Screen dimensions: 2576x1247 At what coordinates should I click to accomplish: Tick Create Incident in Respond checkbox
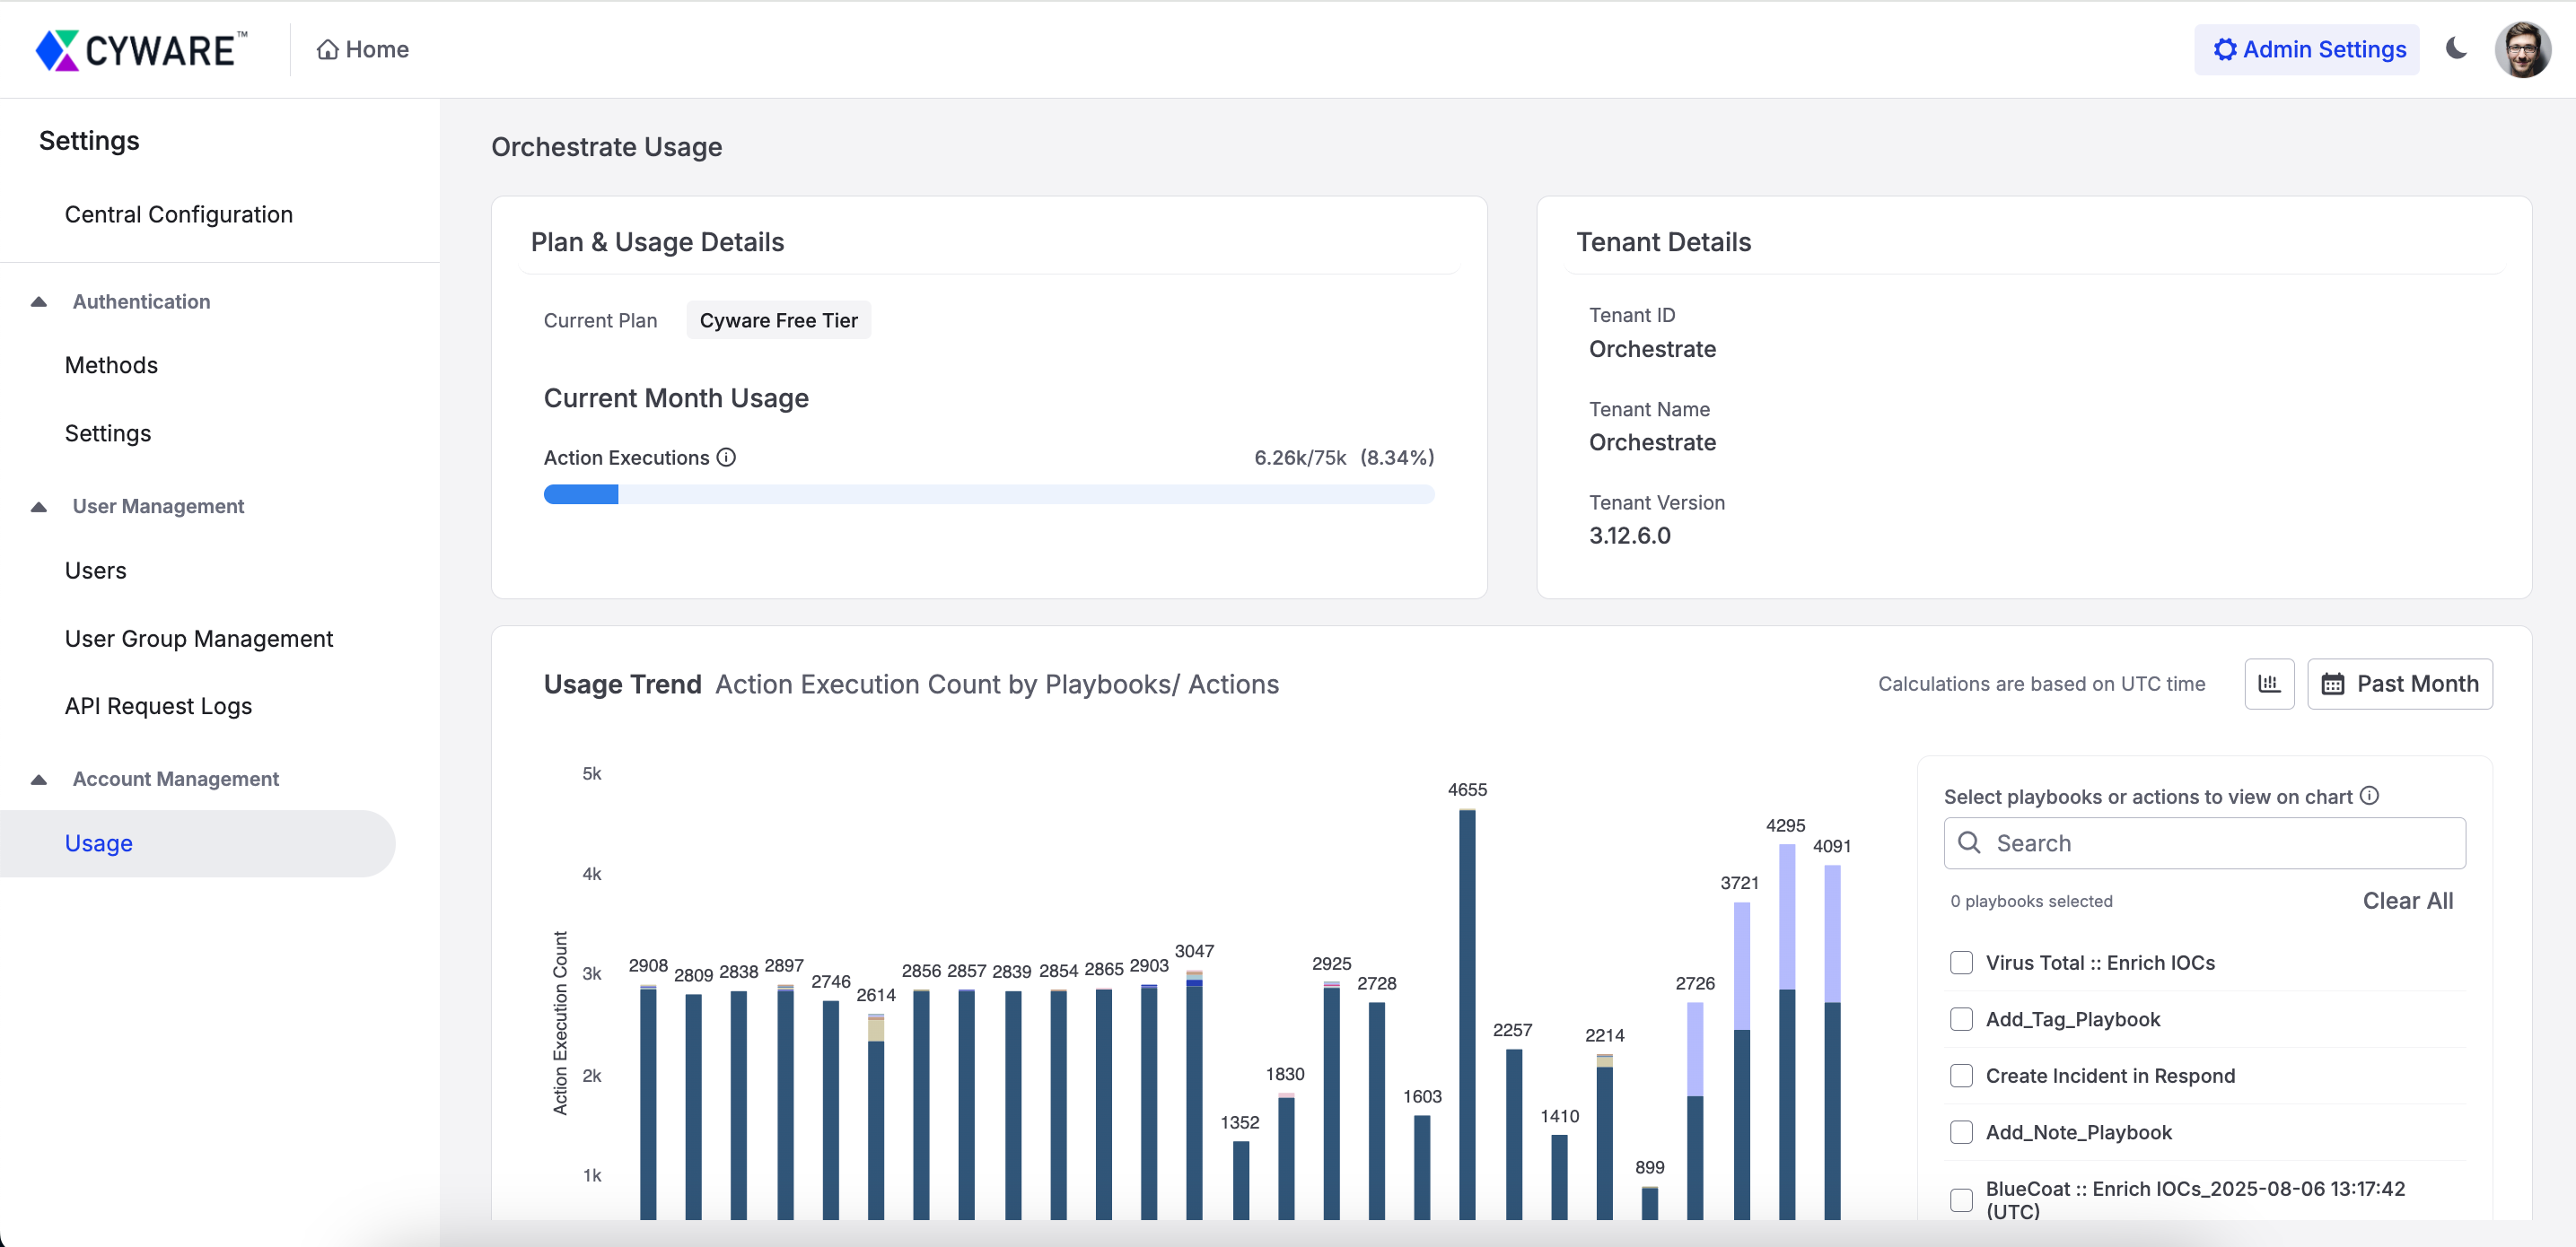click(x=1961, y=1077)
